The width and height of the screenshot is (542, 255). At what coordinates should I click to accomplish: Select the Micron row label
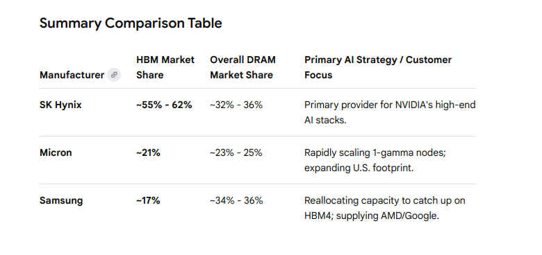(x=56, y=152)
